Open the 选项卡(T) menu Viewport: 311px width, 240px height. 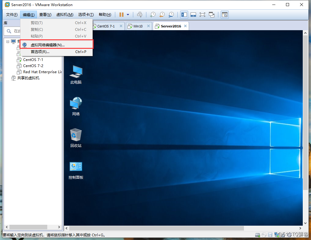86,15
